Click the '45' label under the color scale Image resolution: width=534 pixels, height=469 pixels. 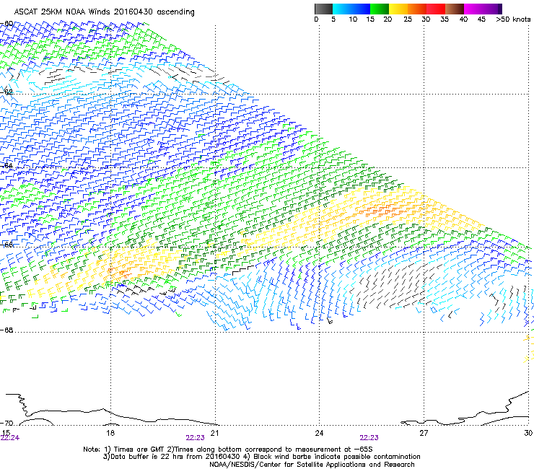click(x=481, y=19)
